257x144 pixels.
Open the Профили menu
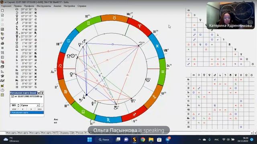pyautogui.click(x=29, y=6)
